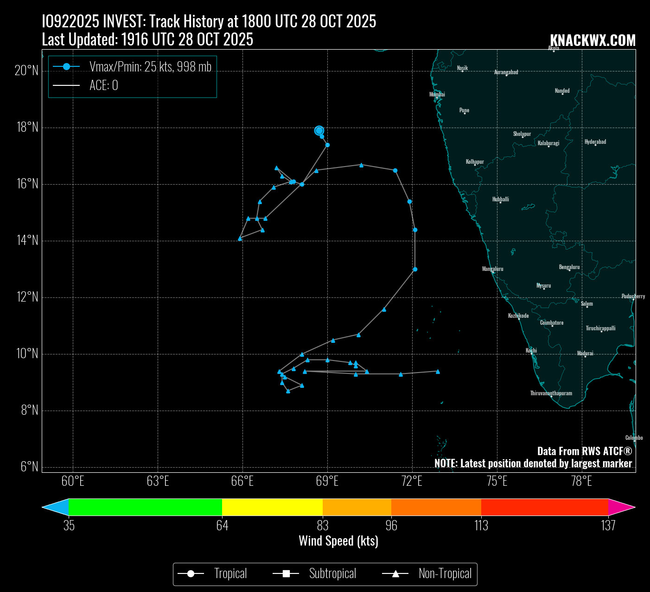Click the blue left arrow on the wind colorbar
The height and width of the screenshot is (592, 650).
56,507
